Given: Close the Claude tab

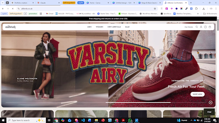Looking at the screenshot, I should 59,3.
